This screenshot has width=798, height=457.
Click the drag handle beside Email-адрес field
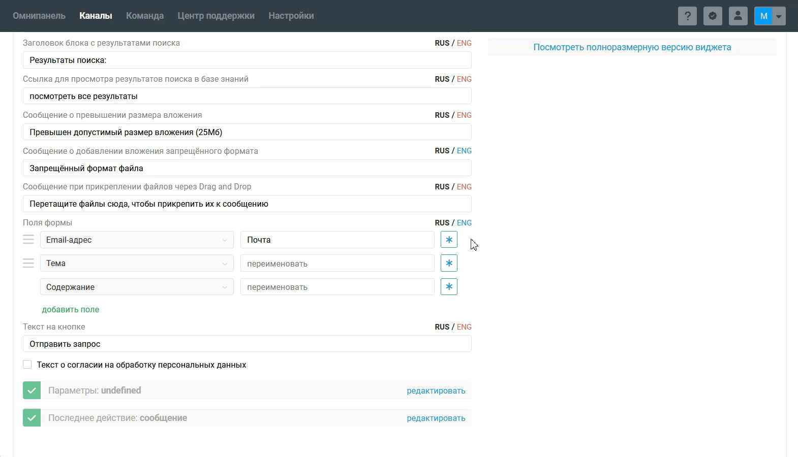coord(28,240)
